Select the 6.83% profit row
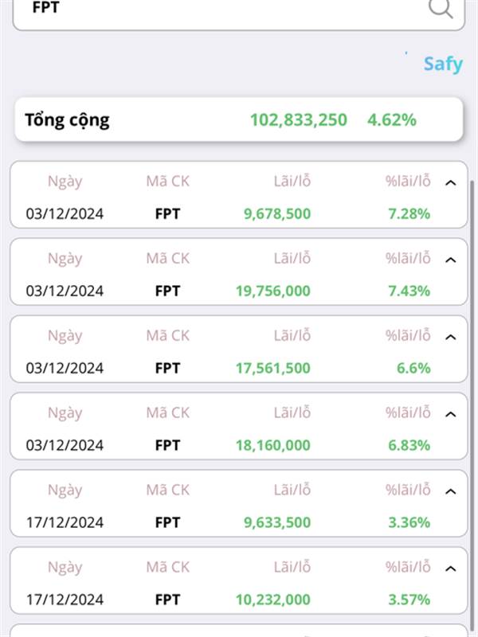The width and height of the screenshot is (478, 637). (x=238, y=426)
